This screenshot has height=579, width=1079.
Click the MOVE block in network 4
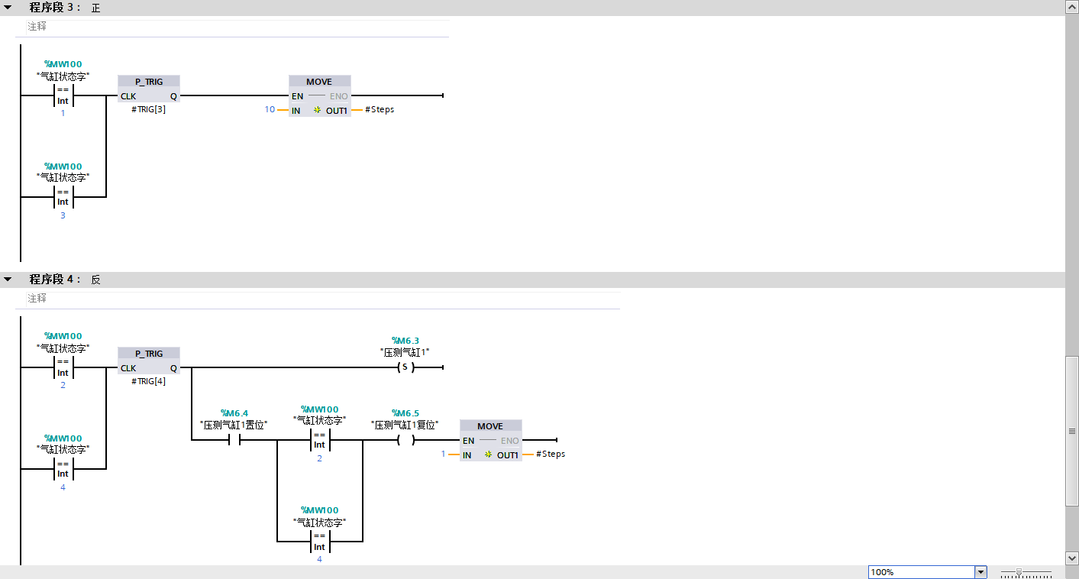(490, 434)
